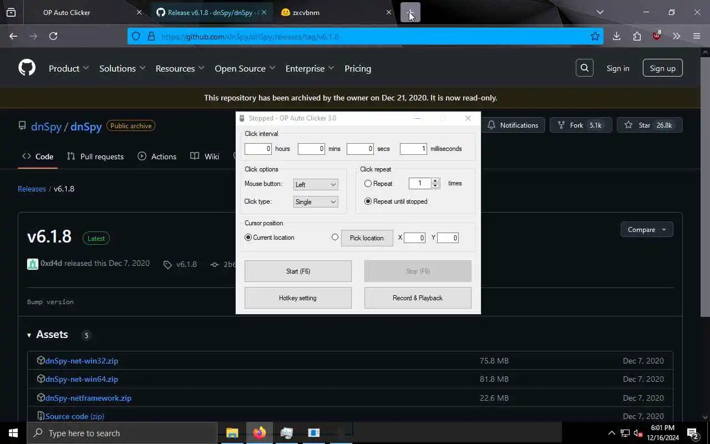Open the Firefox extensions puzzle icon
This screenshot has height=444, width=710.
point(637,36)
